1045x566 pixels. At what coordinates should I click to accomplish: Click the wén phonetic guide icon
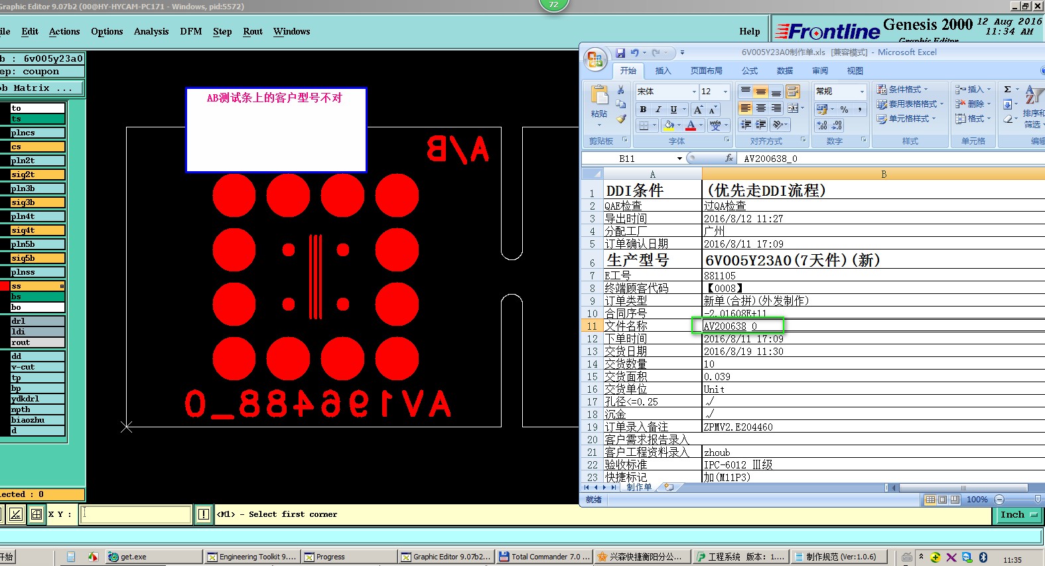tap(715, 125)
